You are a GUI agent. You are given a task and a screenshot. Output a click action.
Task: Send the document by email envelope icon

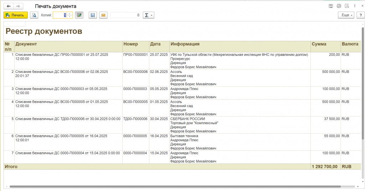pyautogui.click(x=103, y=15)
